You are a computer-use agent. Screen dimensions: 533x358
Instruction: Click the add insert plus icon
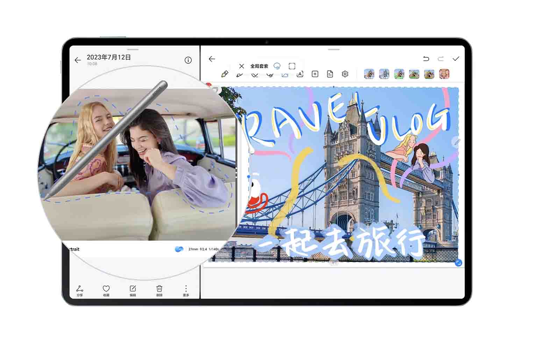315,74
